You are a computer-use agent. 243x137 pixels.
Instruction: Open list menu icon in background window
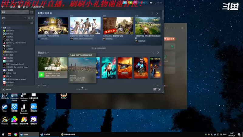tap(171, 28)
